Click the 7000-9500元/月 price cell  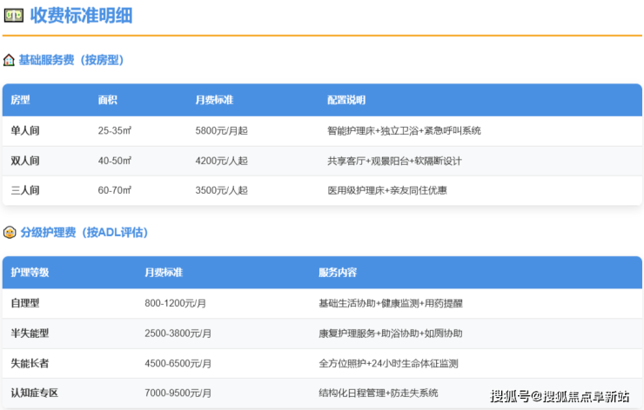pyautogui.click(x=178, y=393)
